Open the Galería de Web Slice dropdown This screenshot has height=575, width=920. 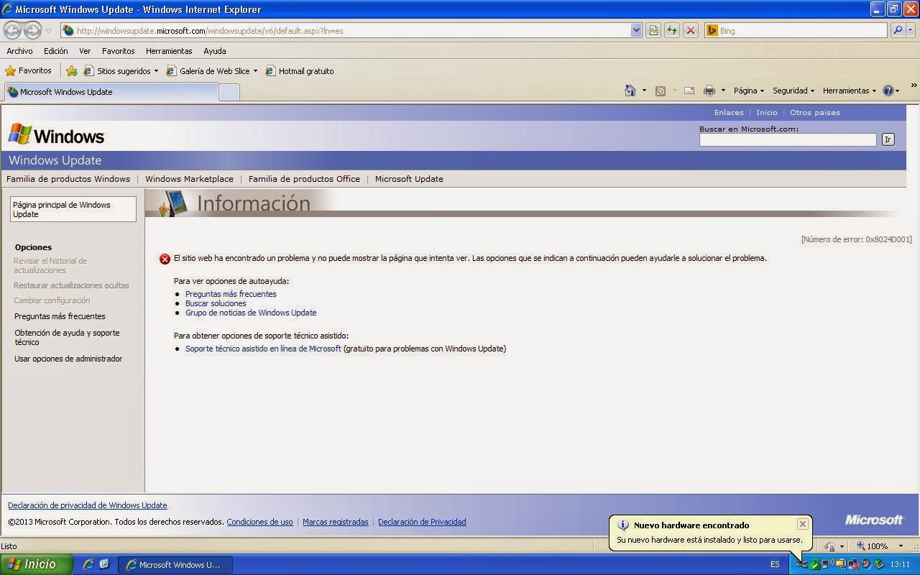(211, 70)
